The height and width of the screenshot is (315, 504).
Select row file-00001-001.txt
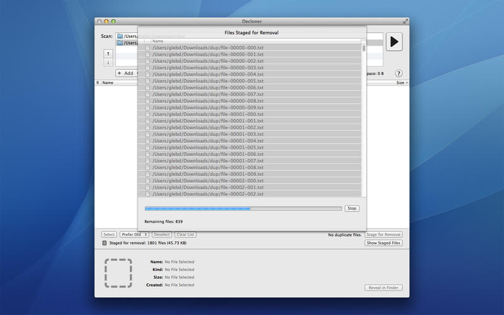[x=249, y=121]
